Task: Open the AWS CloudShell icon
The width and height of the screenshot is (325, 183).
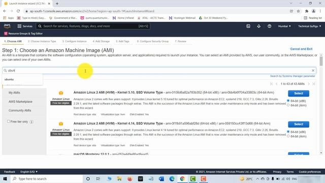Action: click(248, 26)
